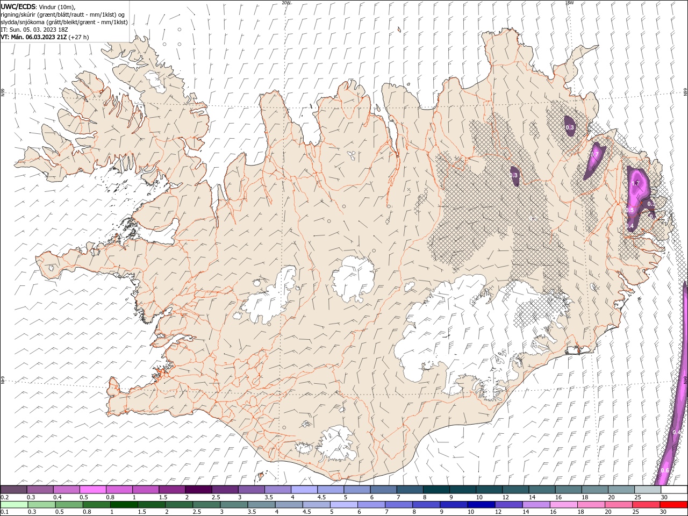Pick the upper legend swatch labeled 4

(x=304, y=490)
